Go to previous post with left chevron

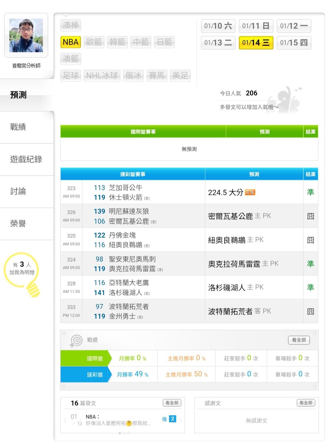65,421
